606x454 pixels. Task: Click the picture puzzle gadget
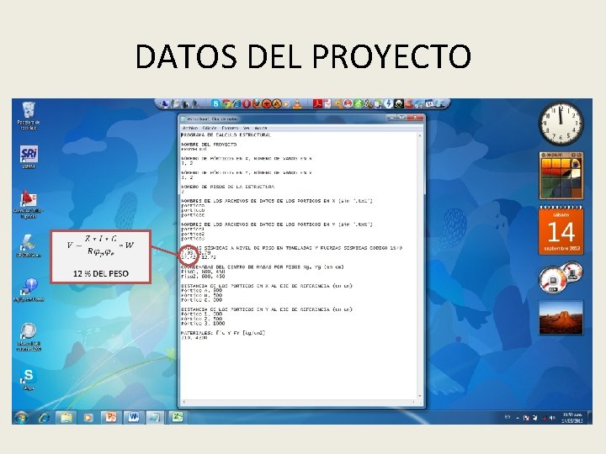point(561,176)
